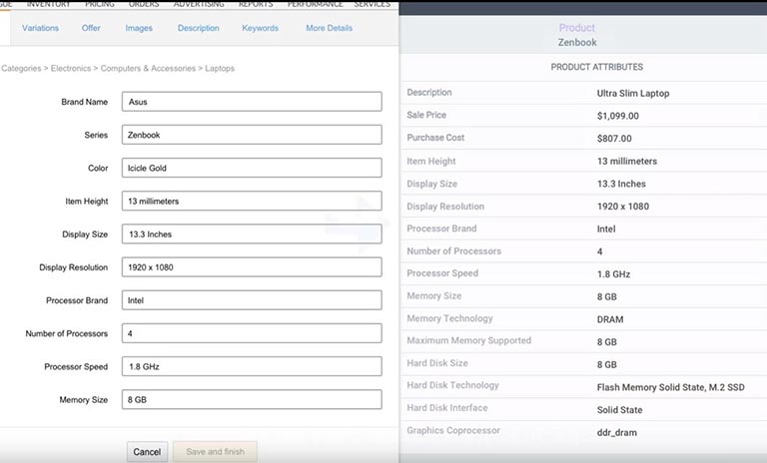Click the Hard Disk Size value
The height and width of the screenshot is (463, 767).
[606, 365]
